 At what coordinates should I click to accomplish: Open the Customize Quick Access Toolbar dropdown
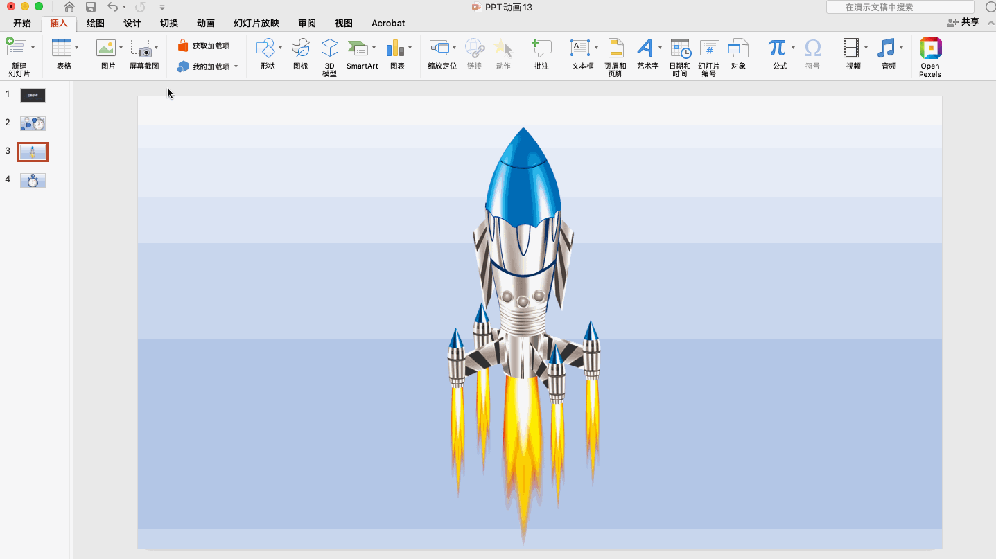click(x=162, y=7)
